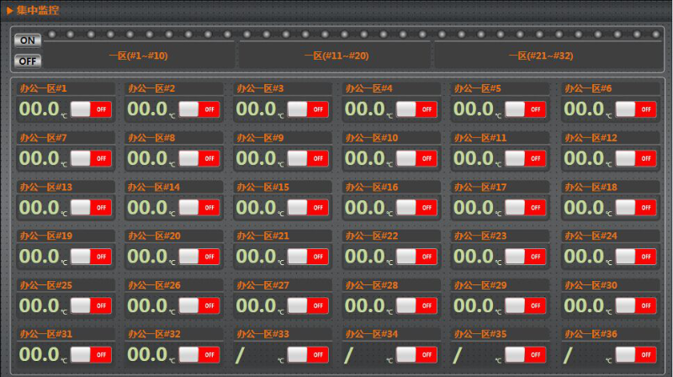Click the 00.0 temperature reading of 办公一区#3
The image size is (673, 377).
pyautogui.click(x=256, y=109)
